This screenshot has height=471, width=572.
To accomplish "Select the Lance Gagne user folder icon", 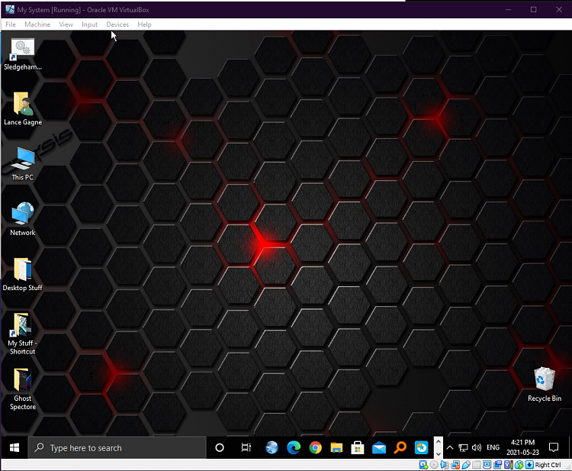I will [x=23, y=109].
